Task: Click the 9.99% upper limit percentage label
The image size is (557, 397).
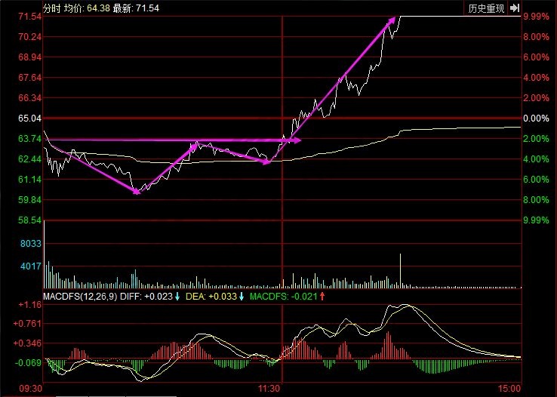Action: [535, 17]
